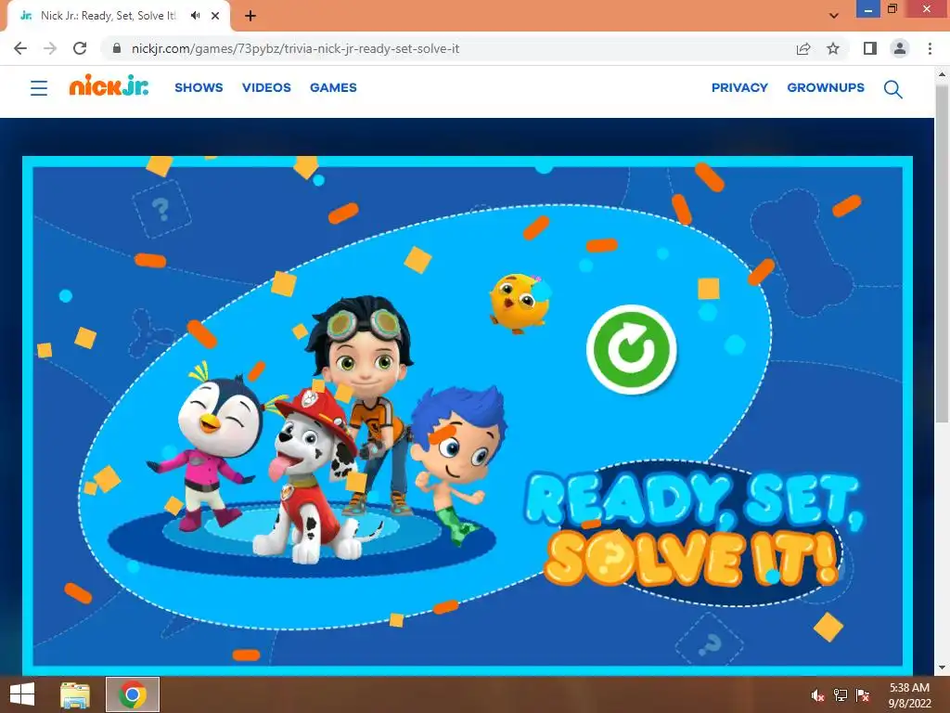Image resolution: width=950 pixels, height=713 pixels.
Task: Click the Chrome taskbar icon
Action: click(133, 694)
